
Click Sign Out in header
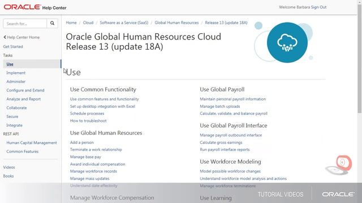point(318,7)
